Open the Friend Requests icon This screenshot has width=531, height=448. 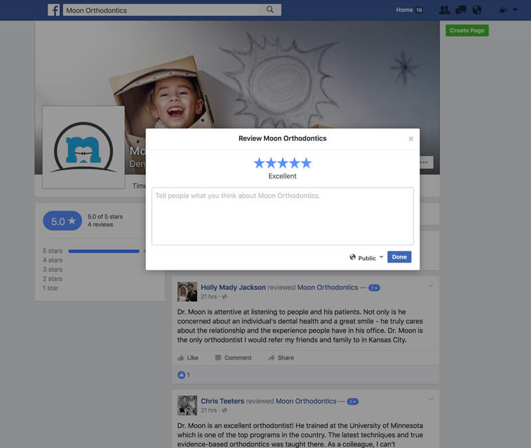[x=443, y=9]
